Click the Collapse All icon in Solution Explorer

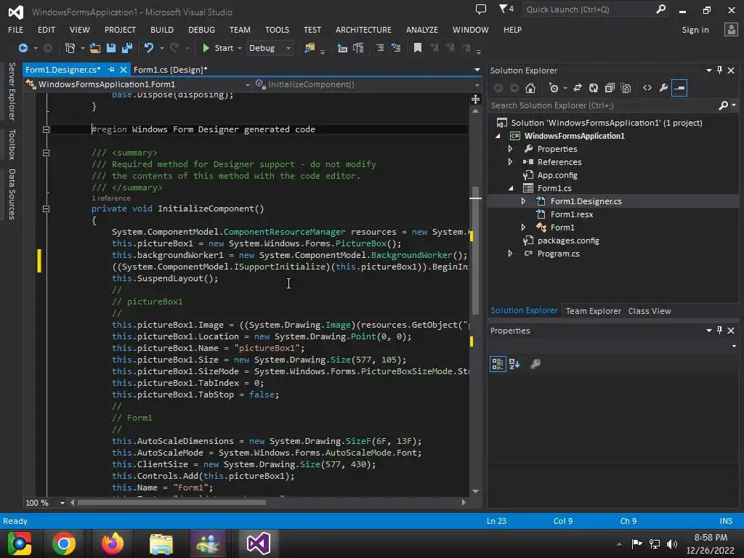(x=610, y=88)
